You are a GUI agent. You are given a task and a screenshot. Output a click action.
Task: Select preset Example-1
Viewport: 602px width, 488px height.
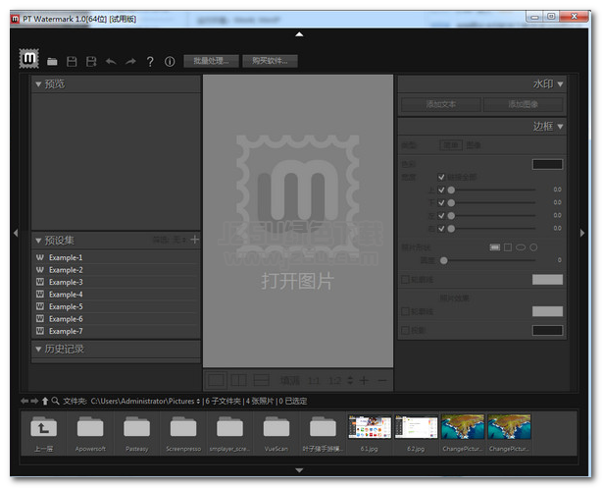pyautogui.click(x=115, y=257)
